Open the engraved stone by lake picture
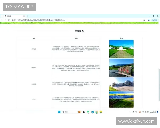This screenshot has height=128, width=160. pos(121,68)
